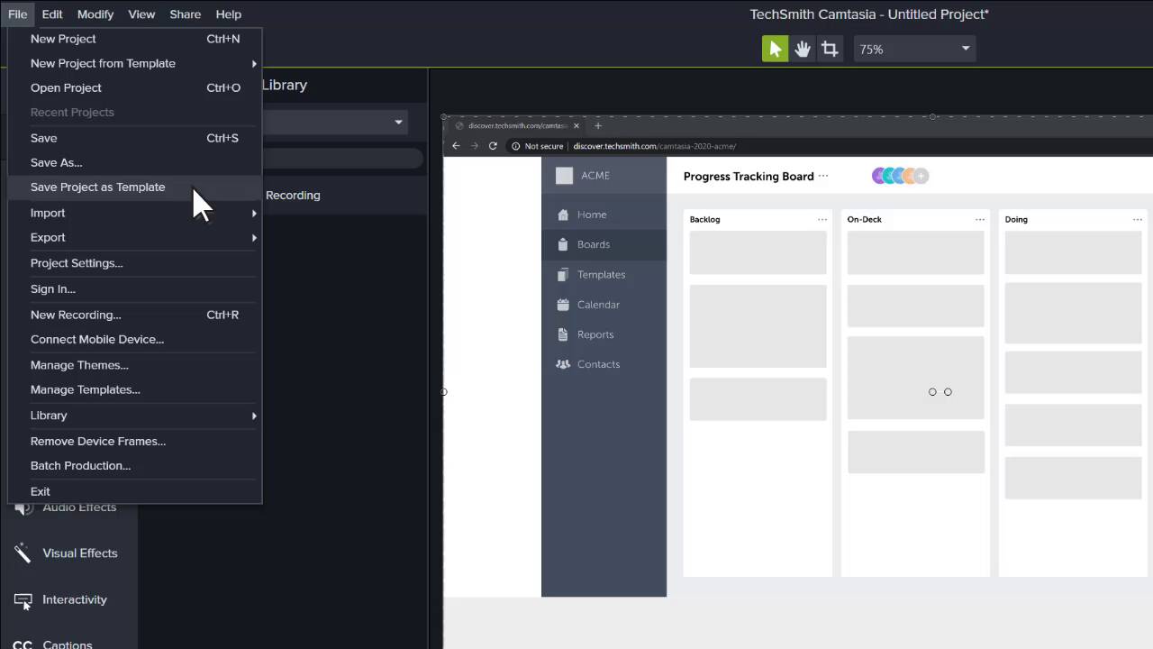The image size is (1153, 649).
Task: Open Boards in ACME sidebar
Action: point(604,244)
